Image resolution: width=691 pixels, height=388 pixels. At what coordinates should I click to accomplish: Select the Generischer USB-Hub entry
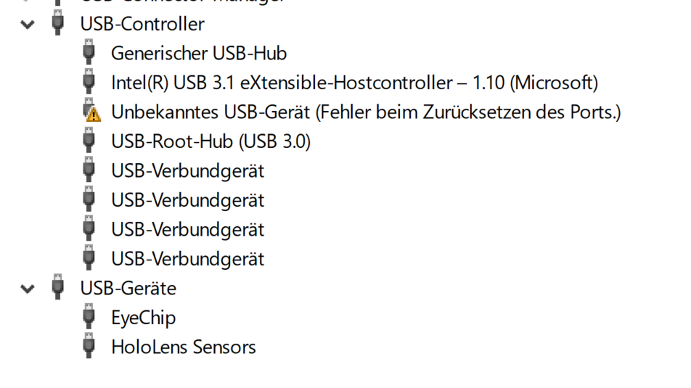click(x=198, y=54)
